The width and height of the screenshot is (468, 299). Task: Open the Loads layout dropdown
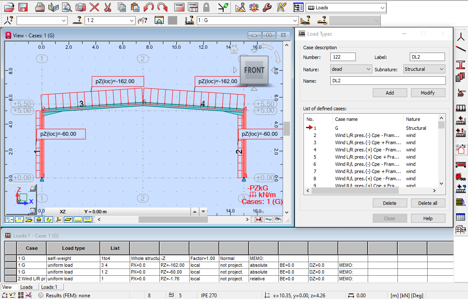point(346,8)
